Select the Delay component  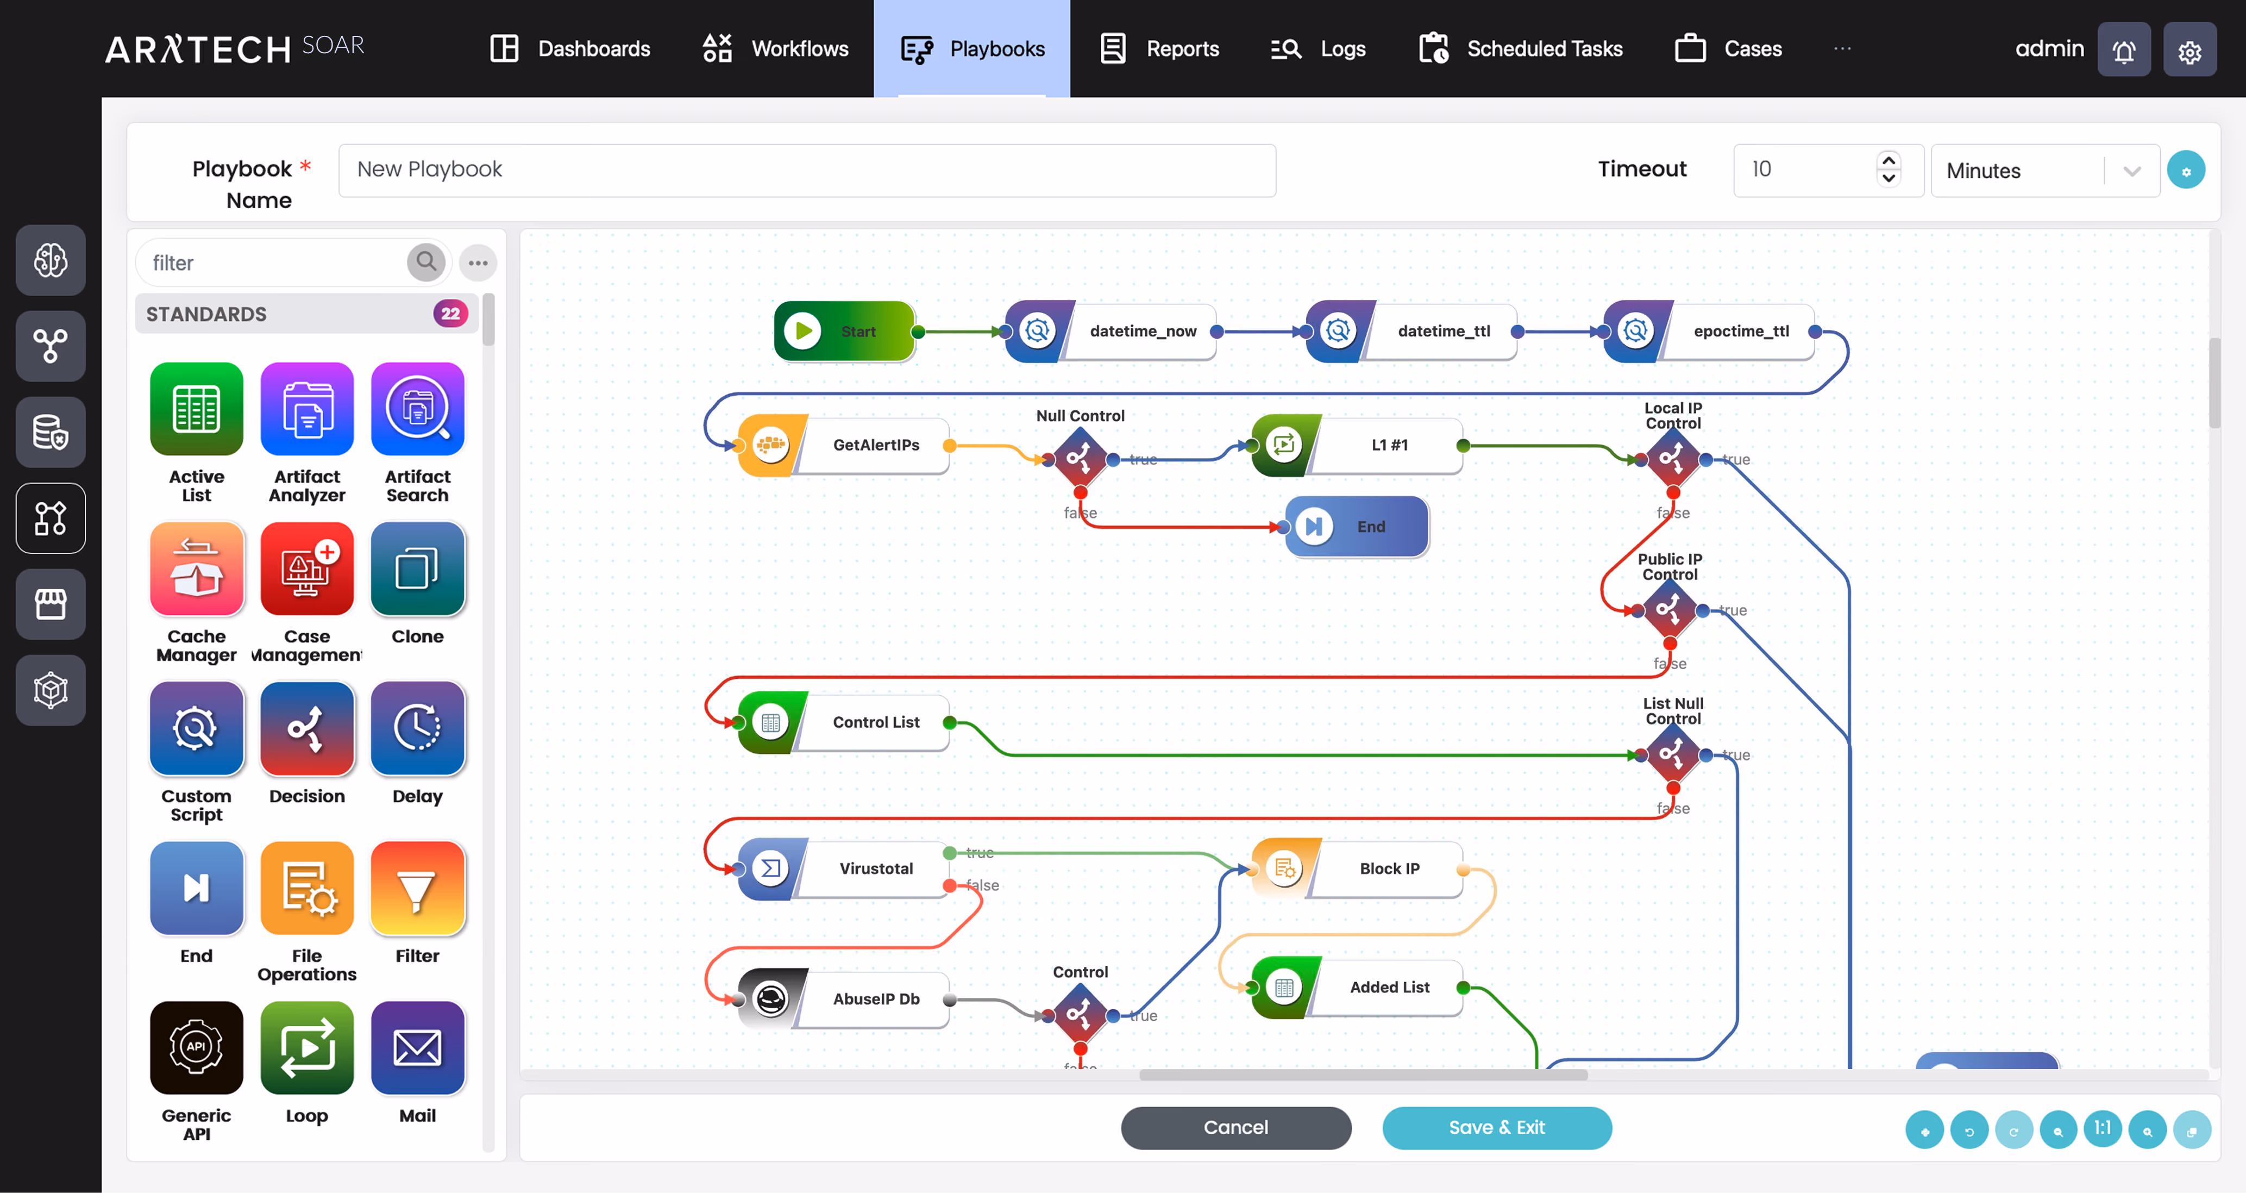pos(418,728)
